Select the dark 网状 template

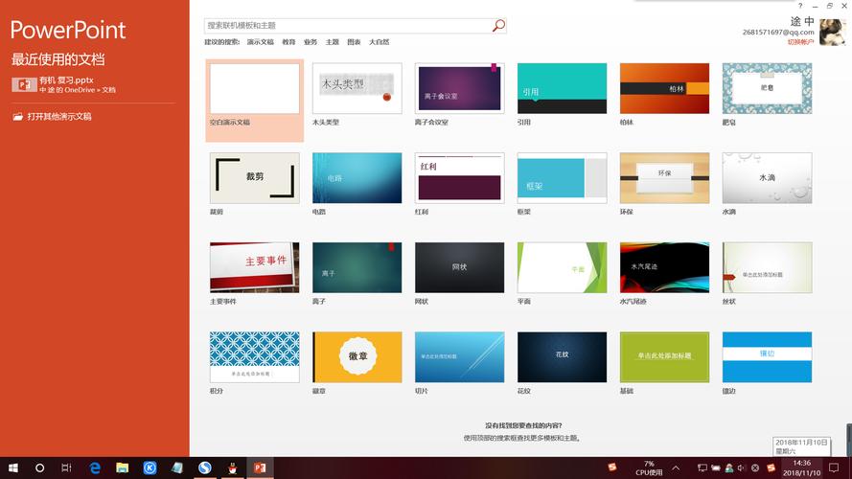click(x=459, y=267)
